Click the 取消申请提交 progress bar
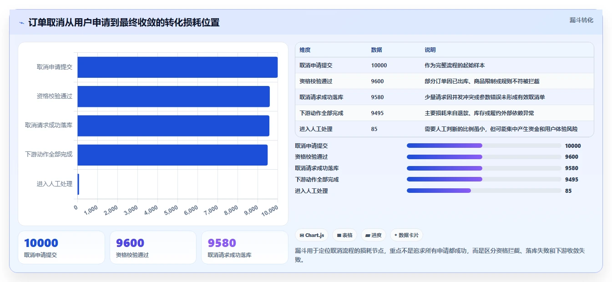The image size is (612, 282). [484, 146]
